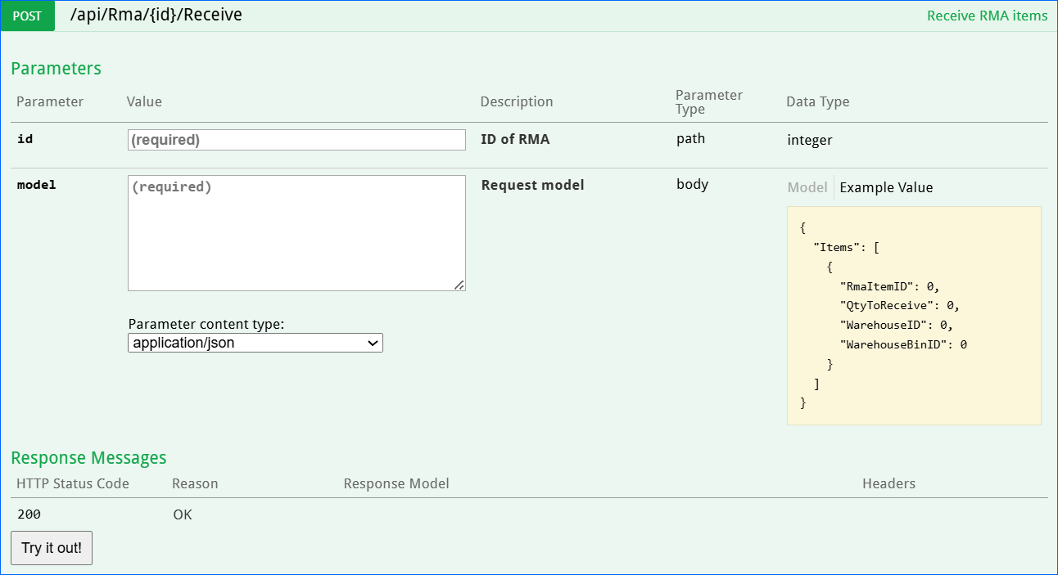Viewport: 1058px width, 575px height.
Task: Click into the model request body textarea
Action: pos(296,233)
